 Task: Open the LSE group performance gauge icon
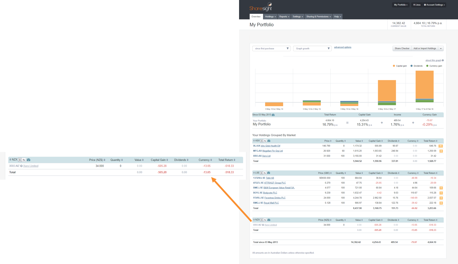(268, 173)
